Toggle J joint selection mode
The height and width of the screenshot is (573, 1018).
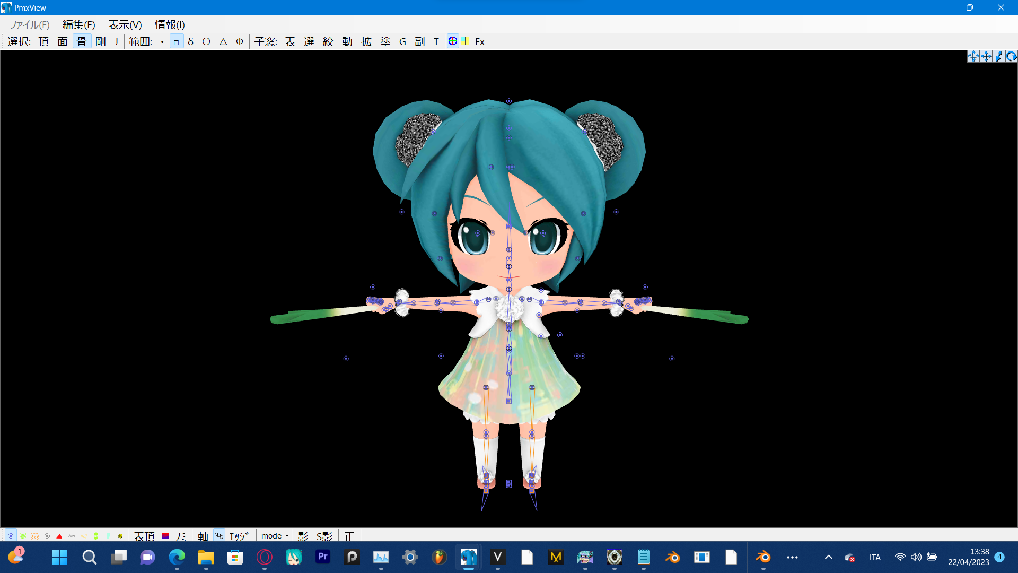116,41
